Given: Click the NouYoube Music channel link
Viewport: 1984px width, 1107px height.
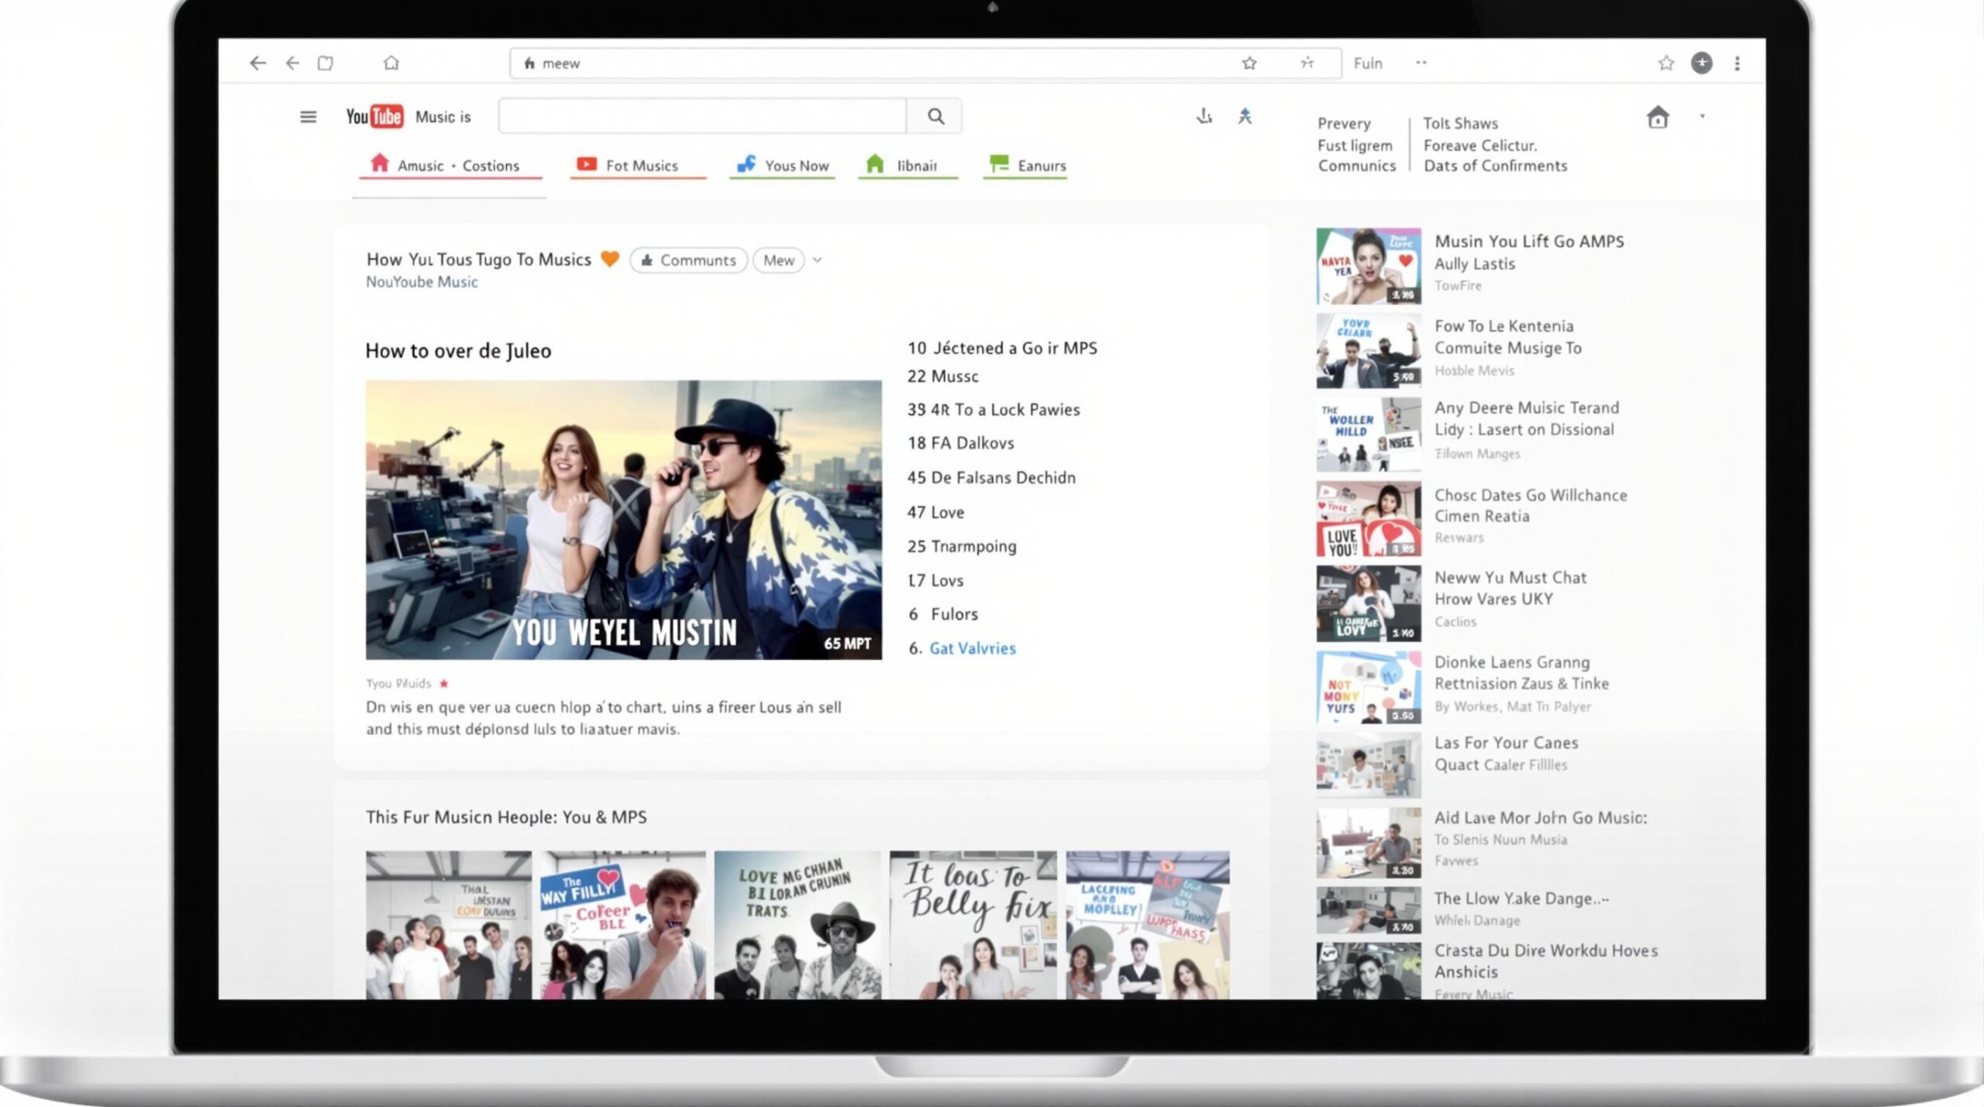Looking at the screenshot, I should click(x=422, y=282).
